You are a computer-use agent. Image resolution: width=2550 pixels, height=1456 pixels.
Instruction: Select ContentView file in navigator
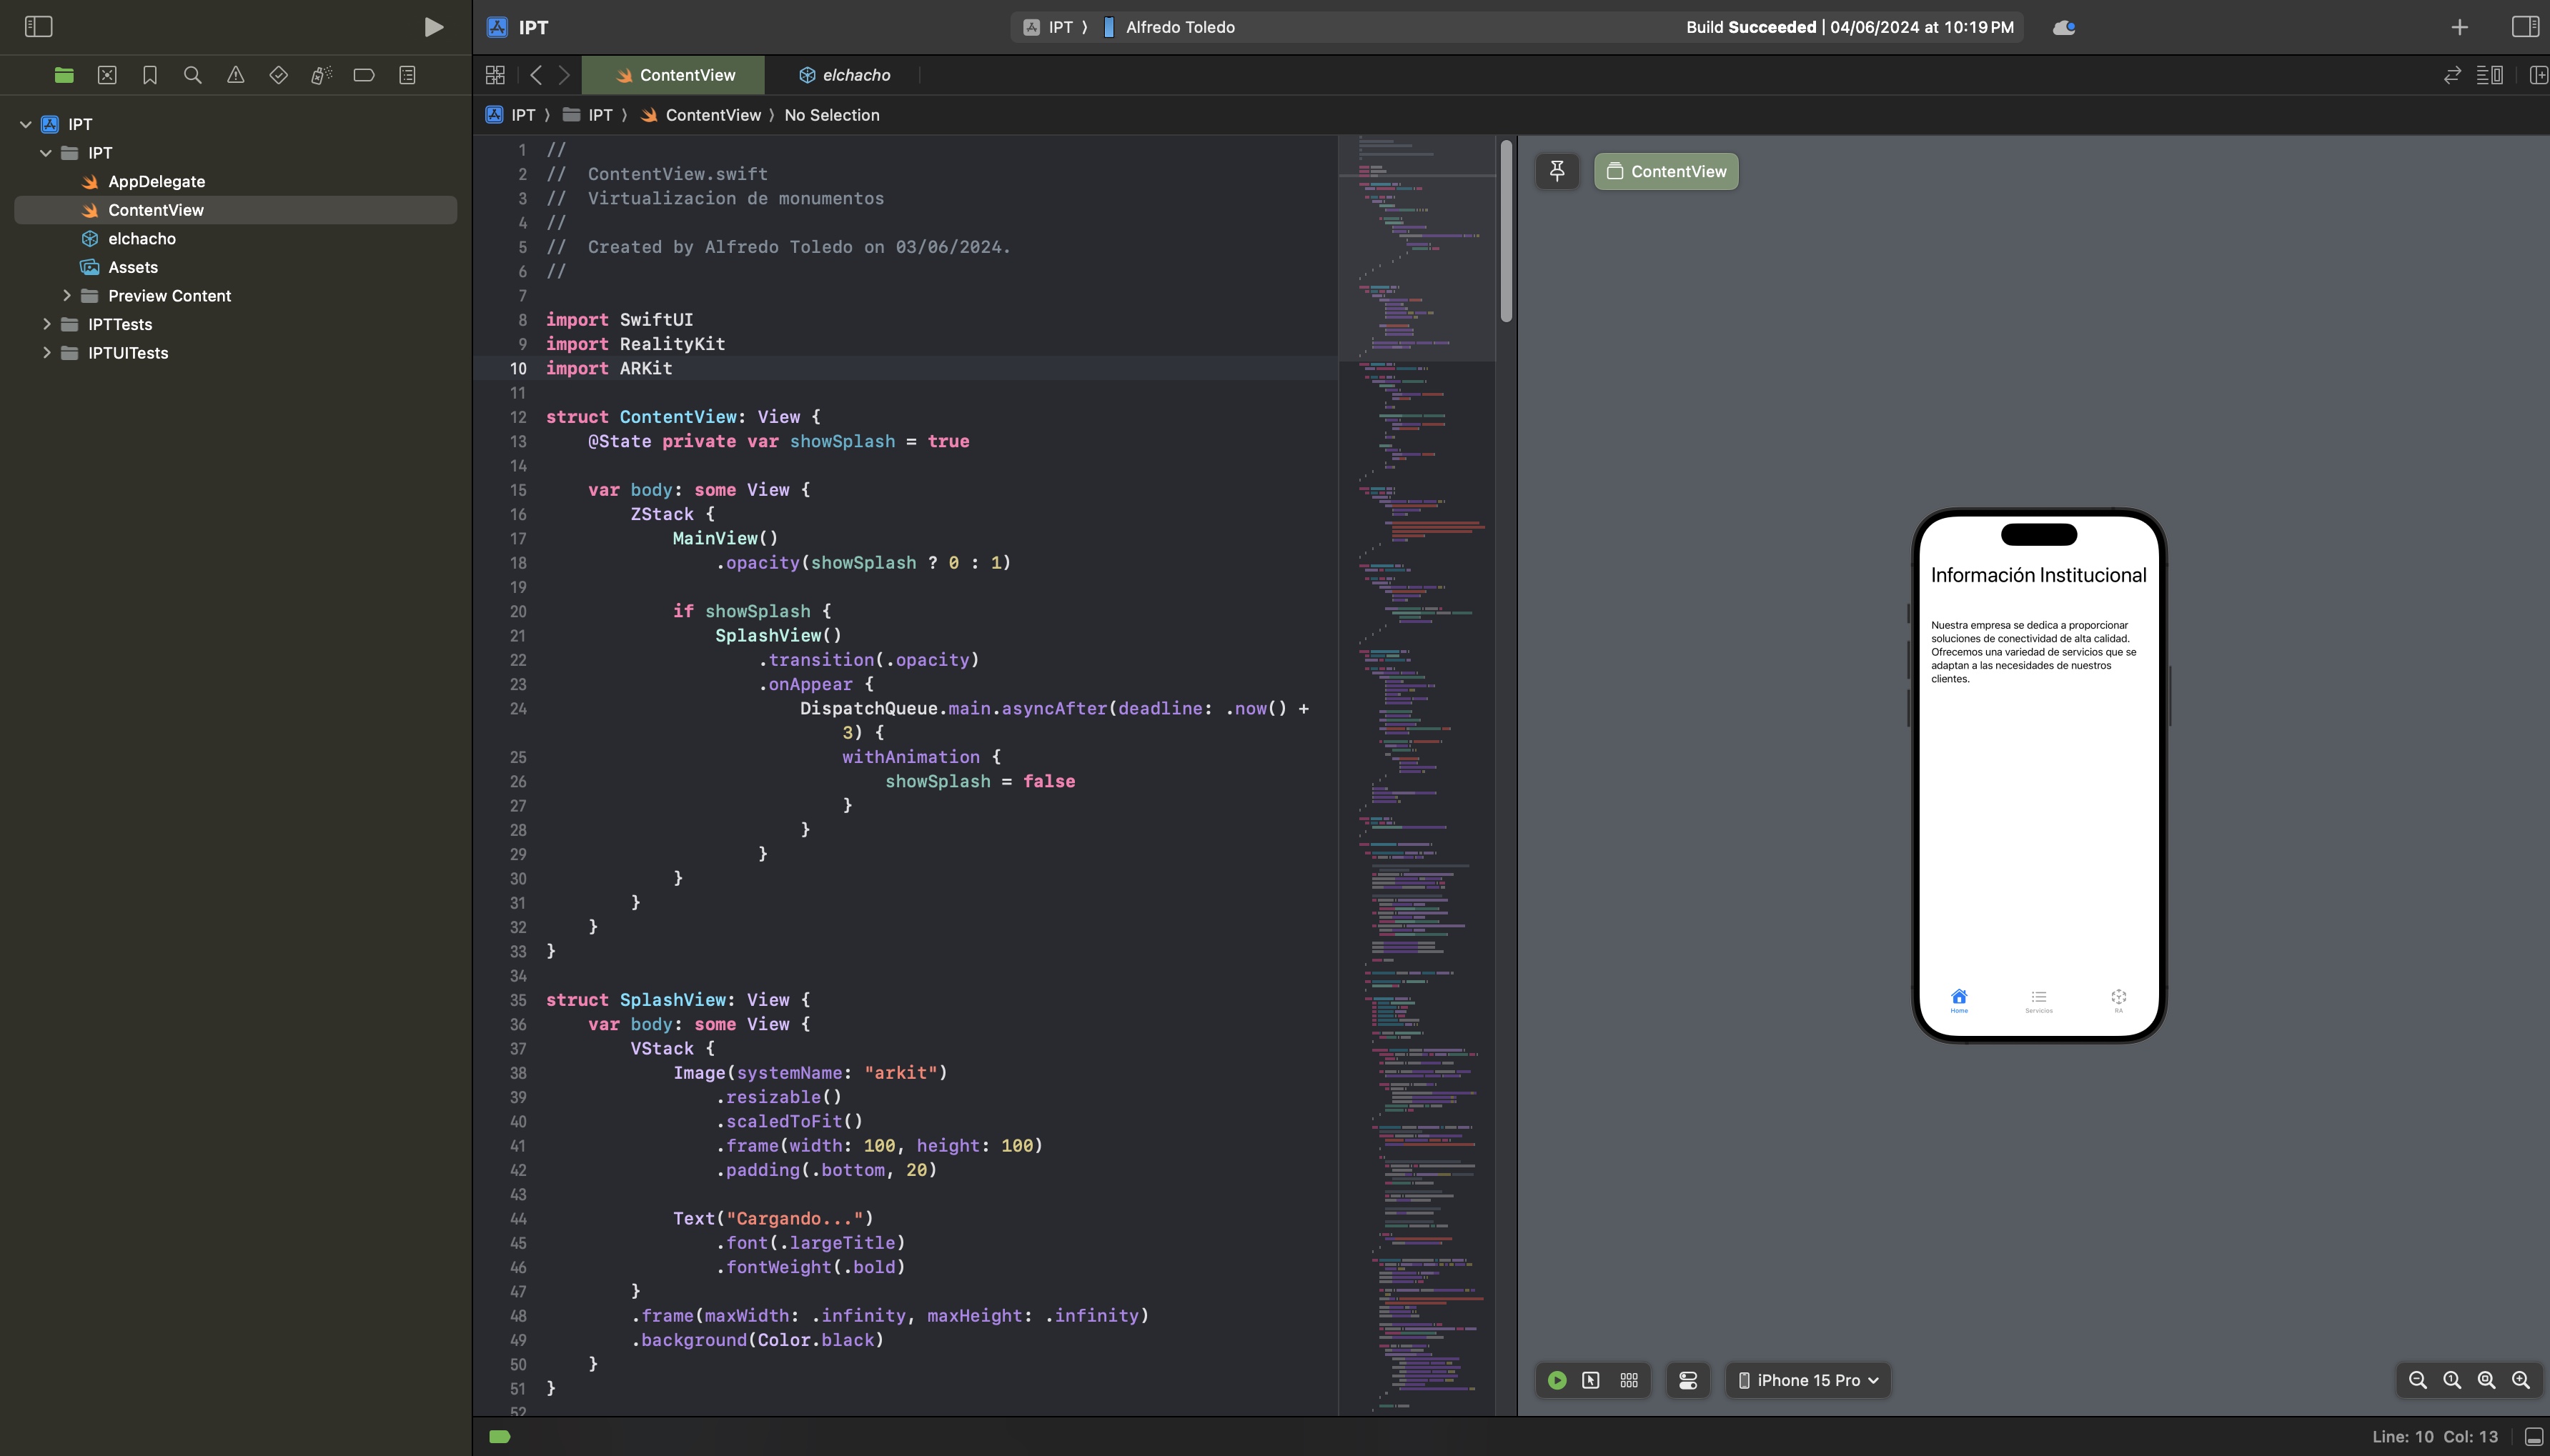[x=235, y=210]
